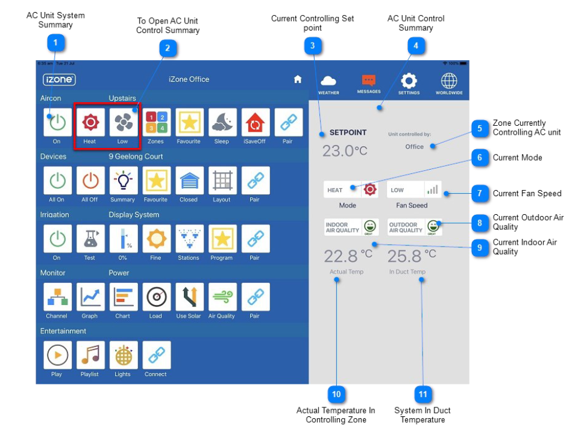Click the Display System heading

point(134,215)
